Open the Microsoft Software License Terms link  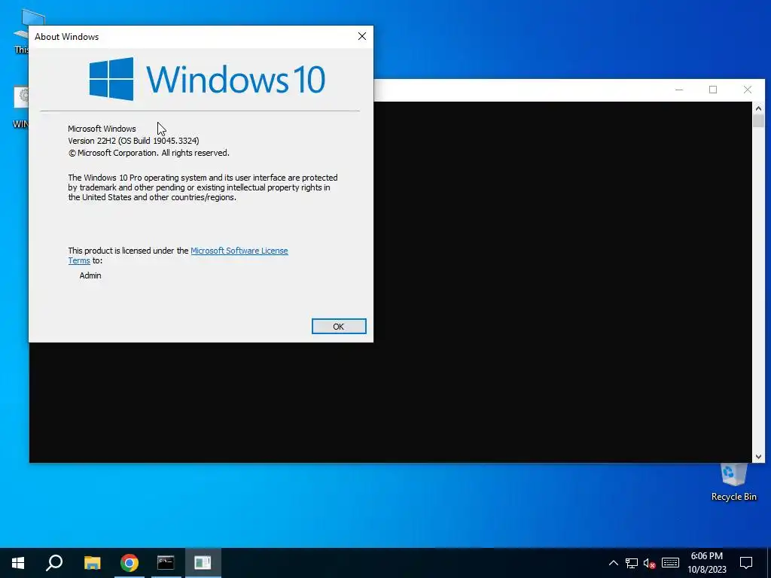point(239,251)
